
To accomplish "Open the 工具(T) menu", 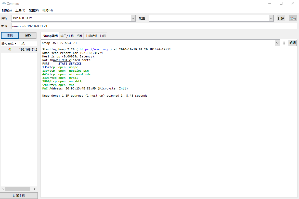I will pos(20,10).
